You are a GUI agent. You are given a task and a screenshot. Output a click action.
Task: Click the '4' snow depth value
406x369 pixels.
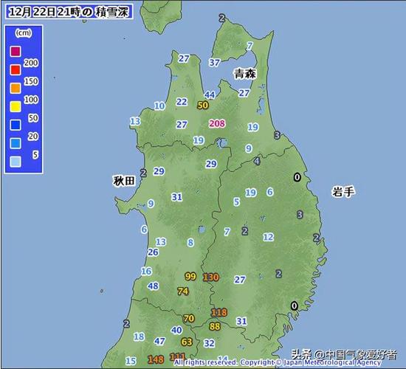point(257,161)
